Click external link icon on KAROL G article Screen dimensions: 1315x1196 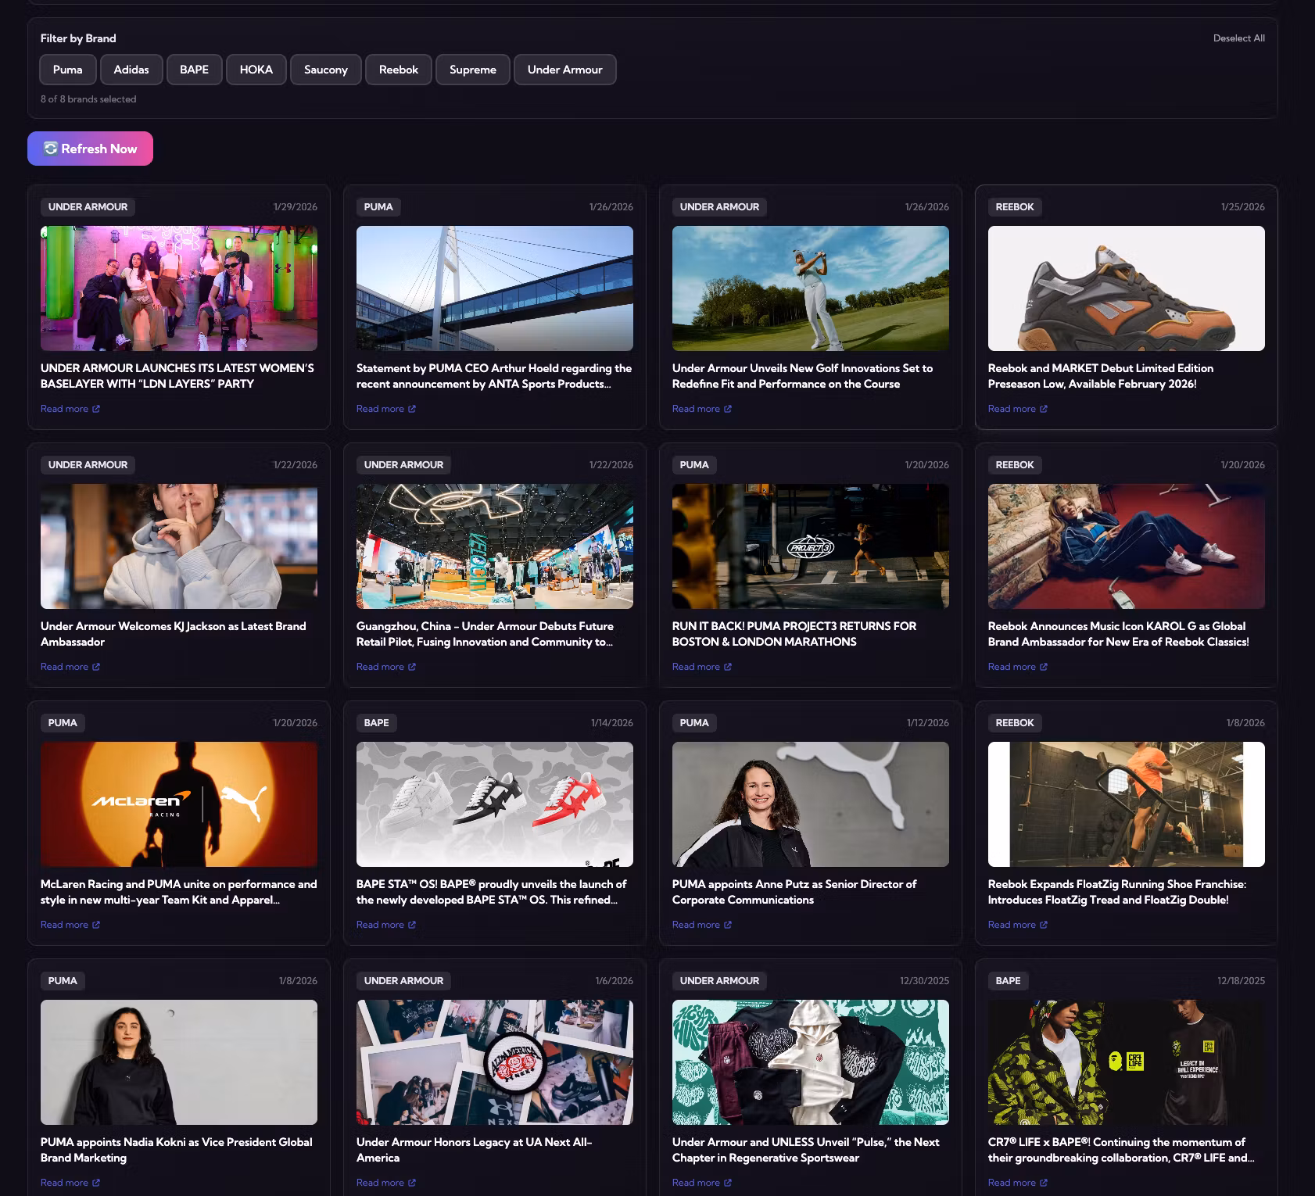(1044, 667)
